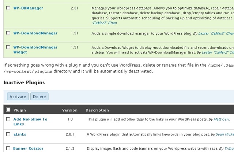Visit Sean Hicke author link
Screen dimensions: 234x152
click(x=225, y=134)
